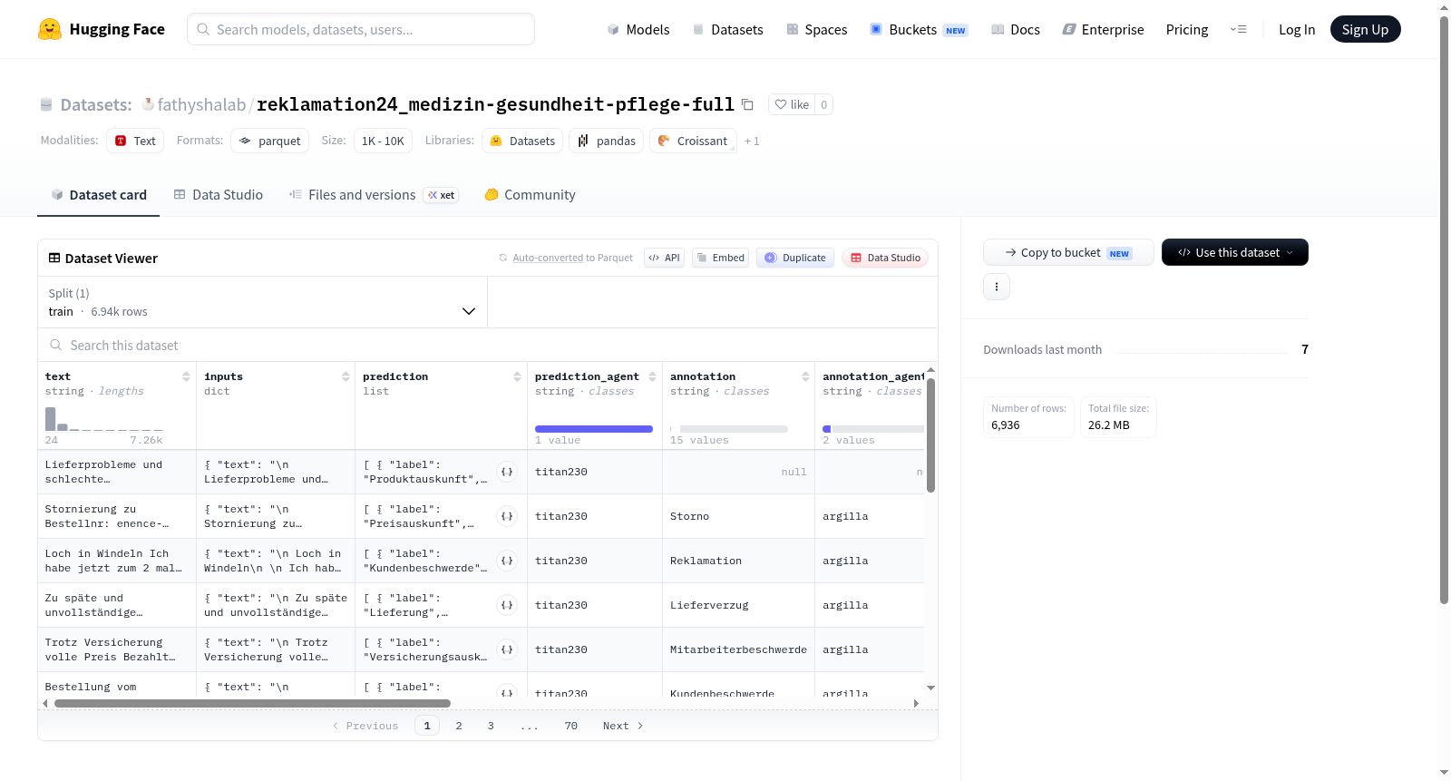Open the Hugging Face logo home link
The height and width of the screenshot is (781, 1451).
pyautogui.click(x=102, y=29)
